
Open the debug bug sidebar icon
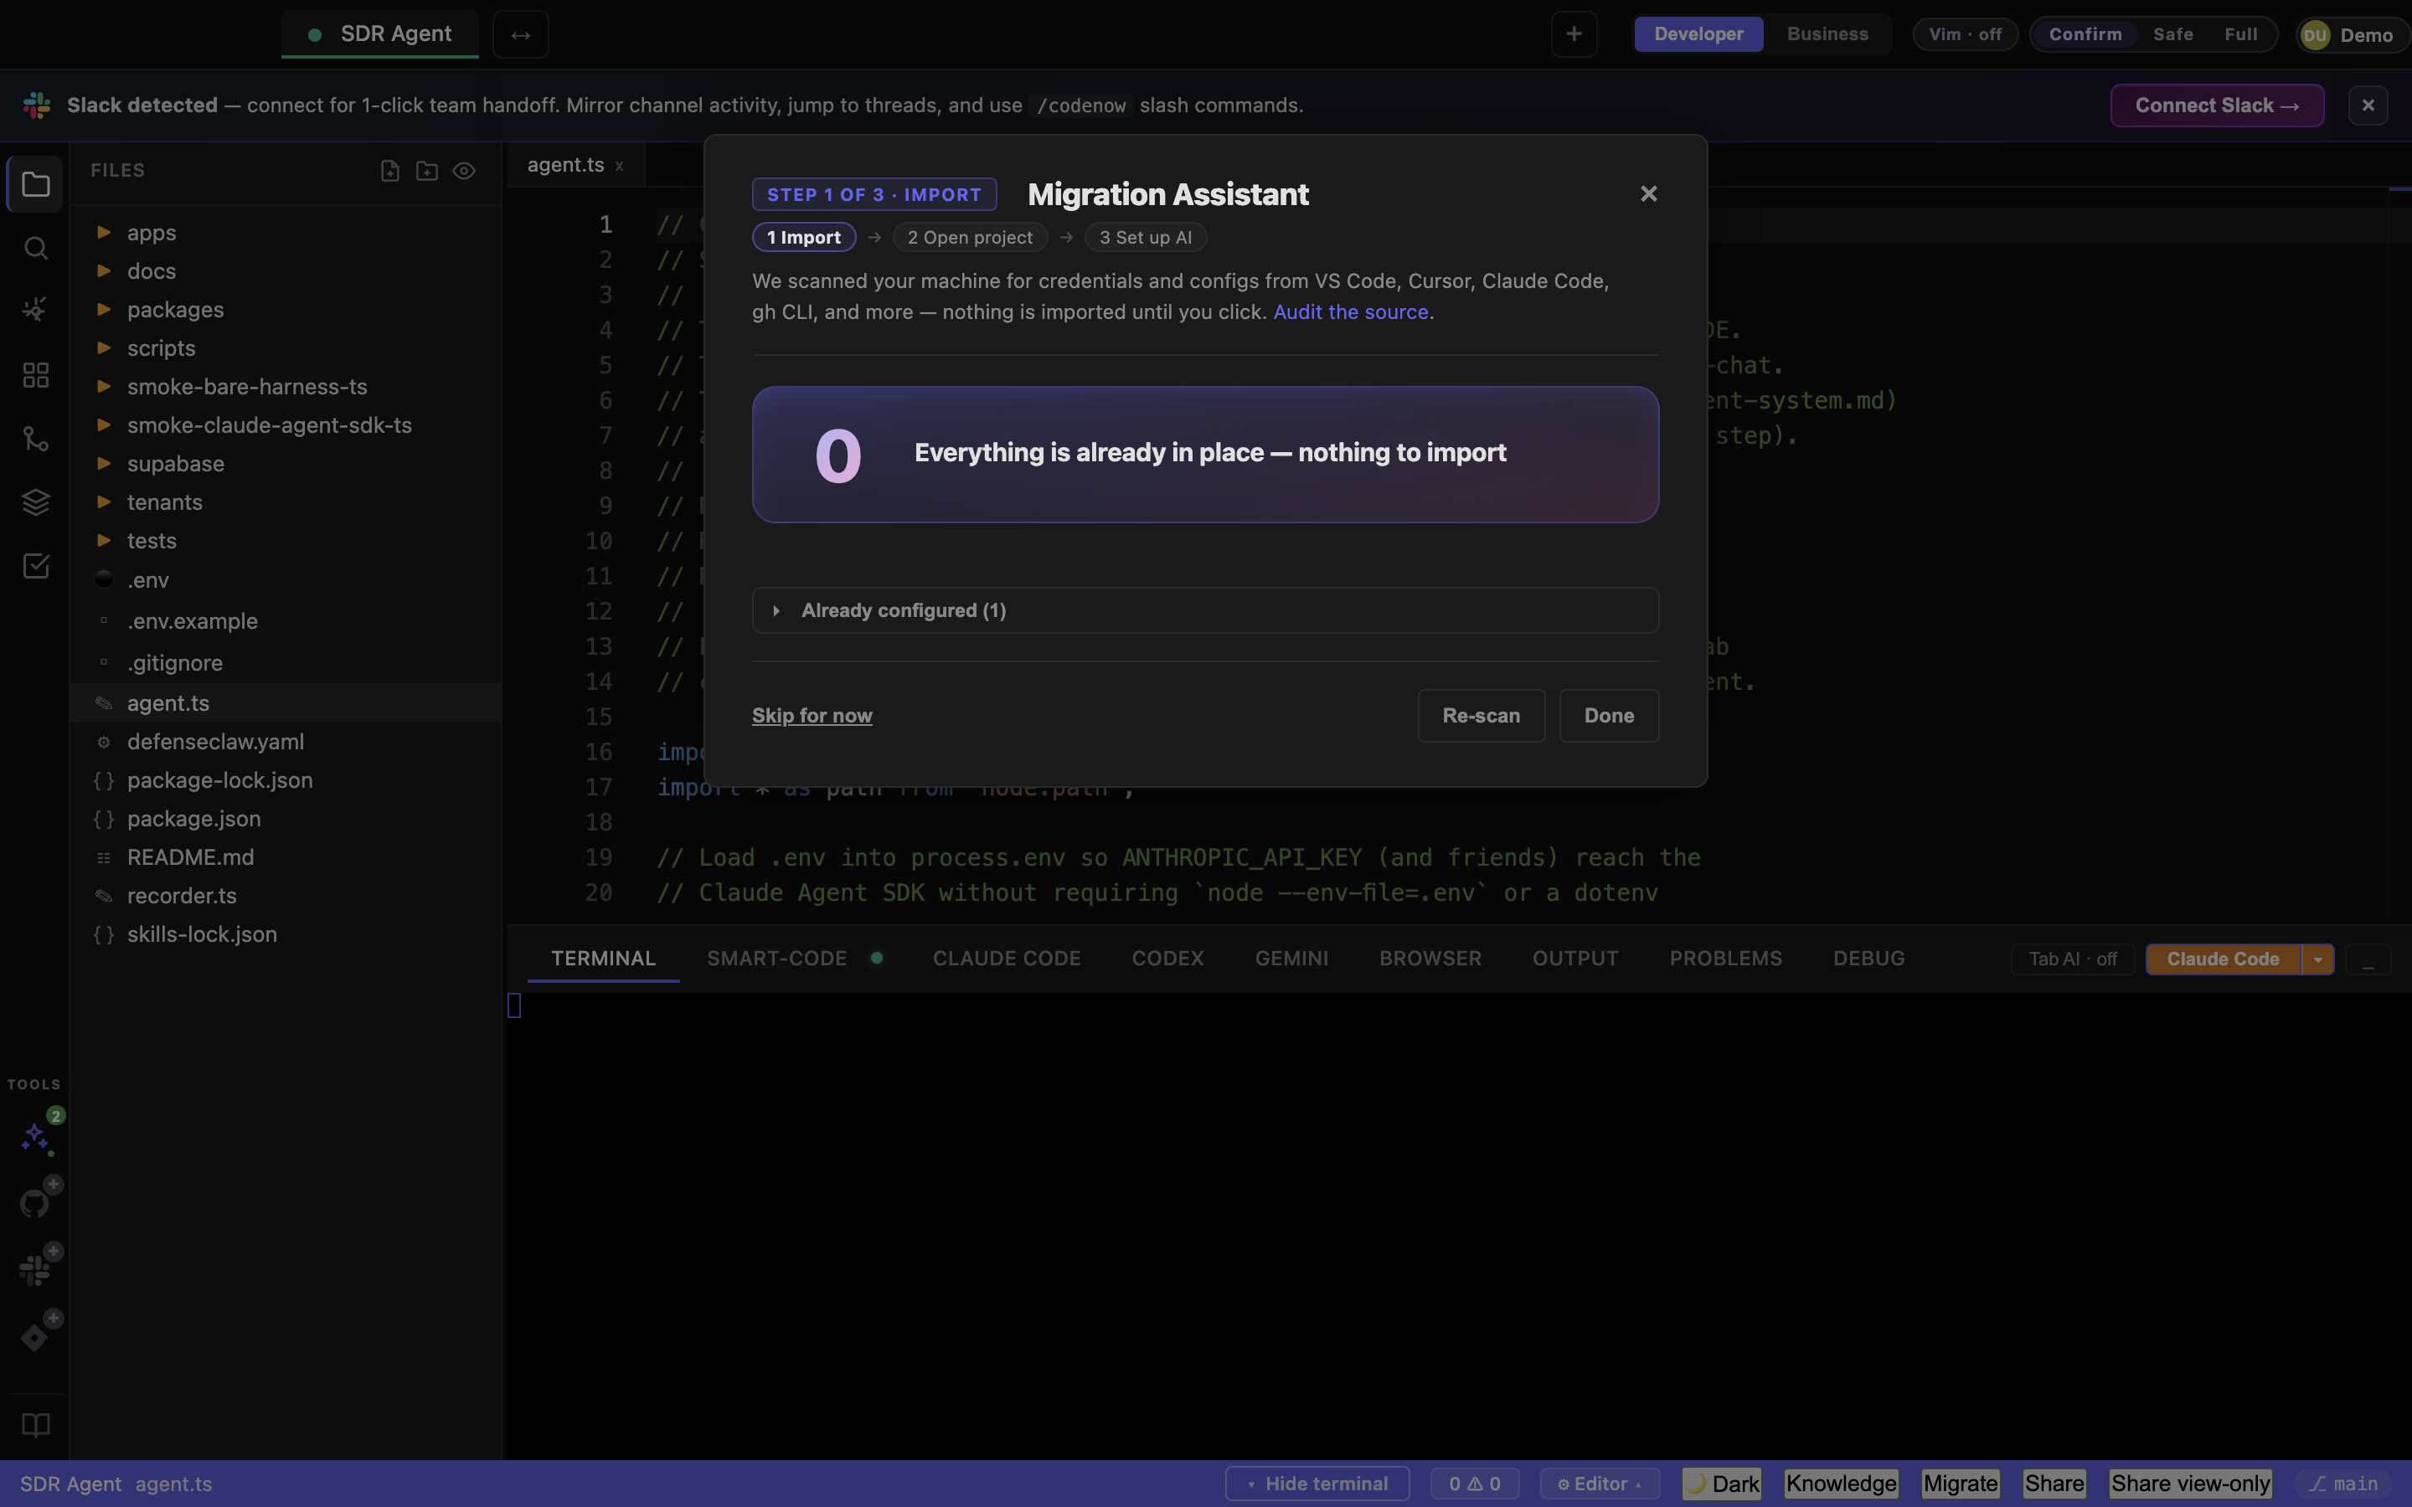click(x=35, y=310)
